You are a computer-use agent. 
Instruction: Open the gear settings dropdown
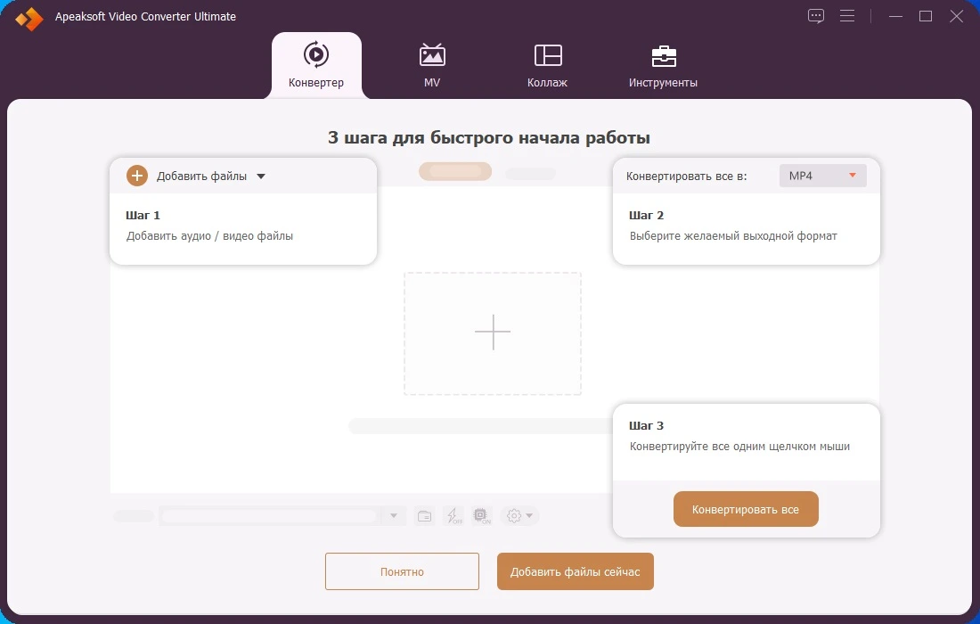coord(520,516)
